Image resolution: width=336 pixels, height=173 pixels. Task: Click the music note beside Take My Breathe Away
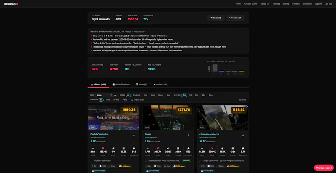coord(146,160)
